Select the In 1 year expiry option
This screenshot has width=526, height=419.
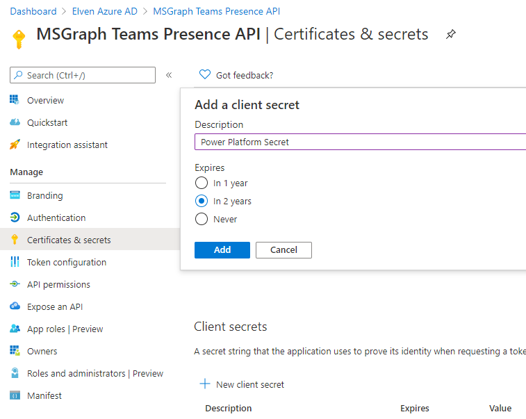coord(202,183)
